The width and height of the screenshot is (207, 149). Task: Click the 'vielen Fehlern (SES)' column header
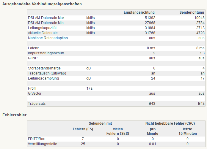pos(118,131)
